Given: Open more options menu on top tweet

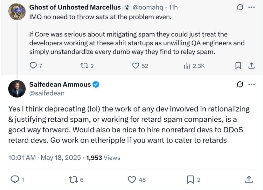Looking at the screenshot, I should (252, 7).
